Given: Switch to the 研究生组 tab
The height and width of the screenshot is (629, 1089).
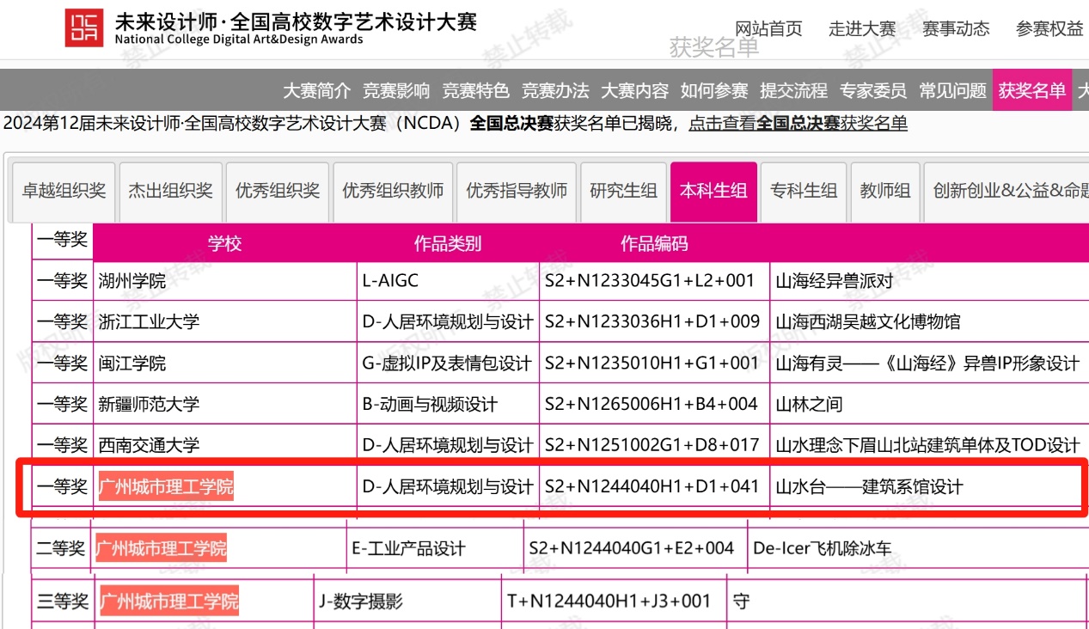Looking at the screenshot, I should 623,191.
